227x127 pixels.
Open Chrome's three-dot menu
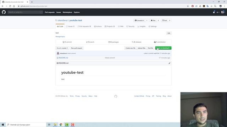(225, 6)
